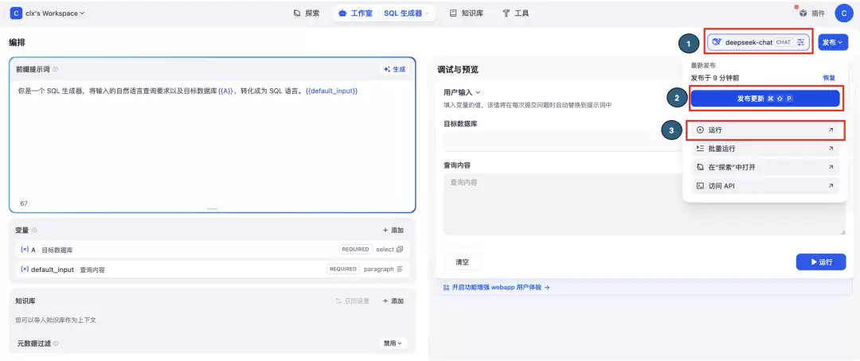The image size is (860, 361).
Task: Select 批量运行 from the publish menu
Action: pyautogui.click(x=765, y=149)
